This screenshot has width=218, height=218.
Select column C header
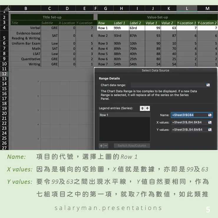coord(49,9)
